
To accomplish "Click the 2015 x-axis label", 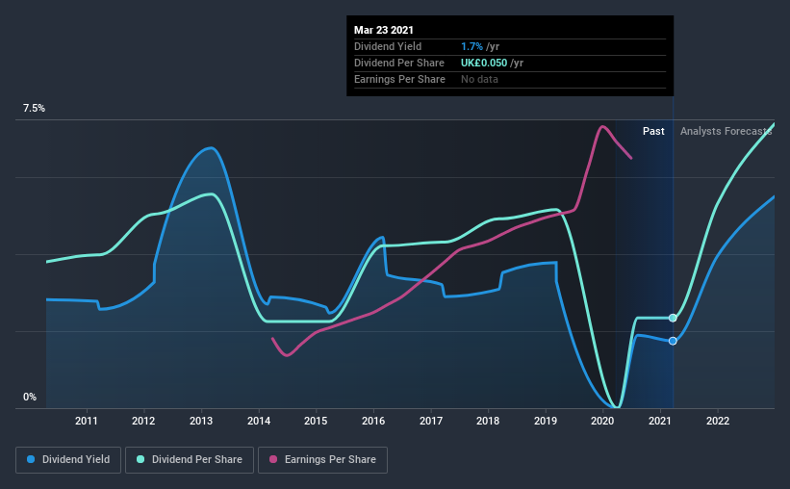I will [316, 421].
